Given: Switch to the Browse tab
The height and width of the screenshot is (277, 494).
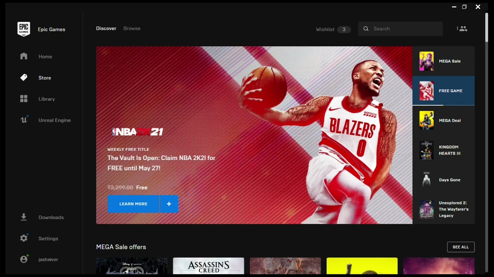Looking at the screenshot, I should pyautogui.click(x=132, y=28).
